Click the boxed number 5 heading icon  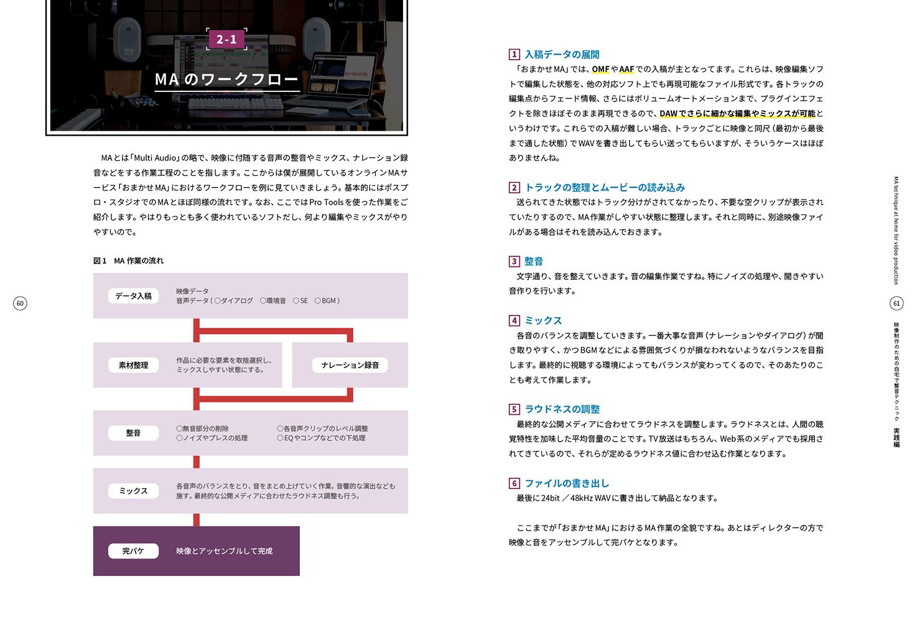click(514, 409)
